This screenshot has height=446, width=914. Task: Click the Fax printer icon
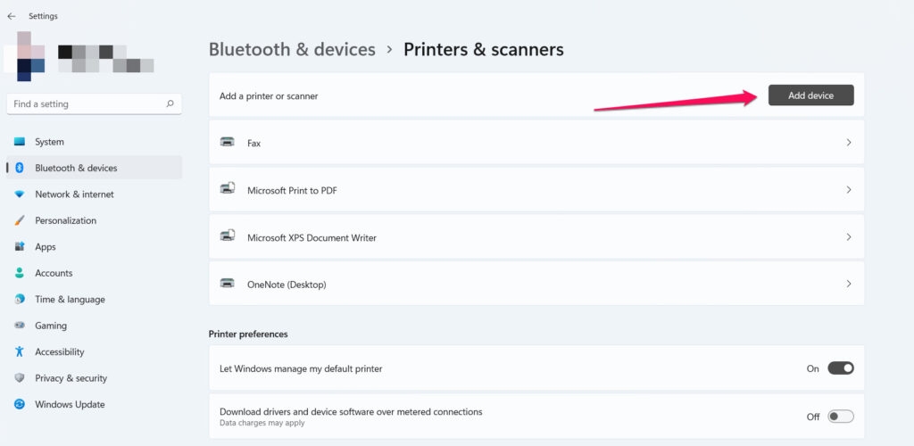click(x=228, y=142)
